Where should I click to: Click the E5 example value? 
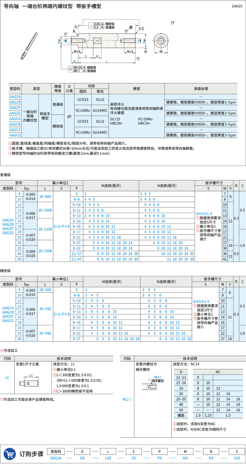(134, 458)
